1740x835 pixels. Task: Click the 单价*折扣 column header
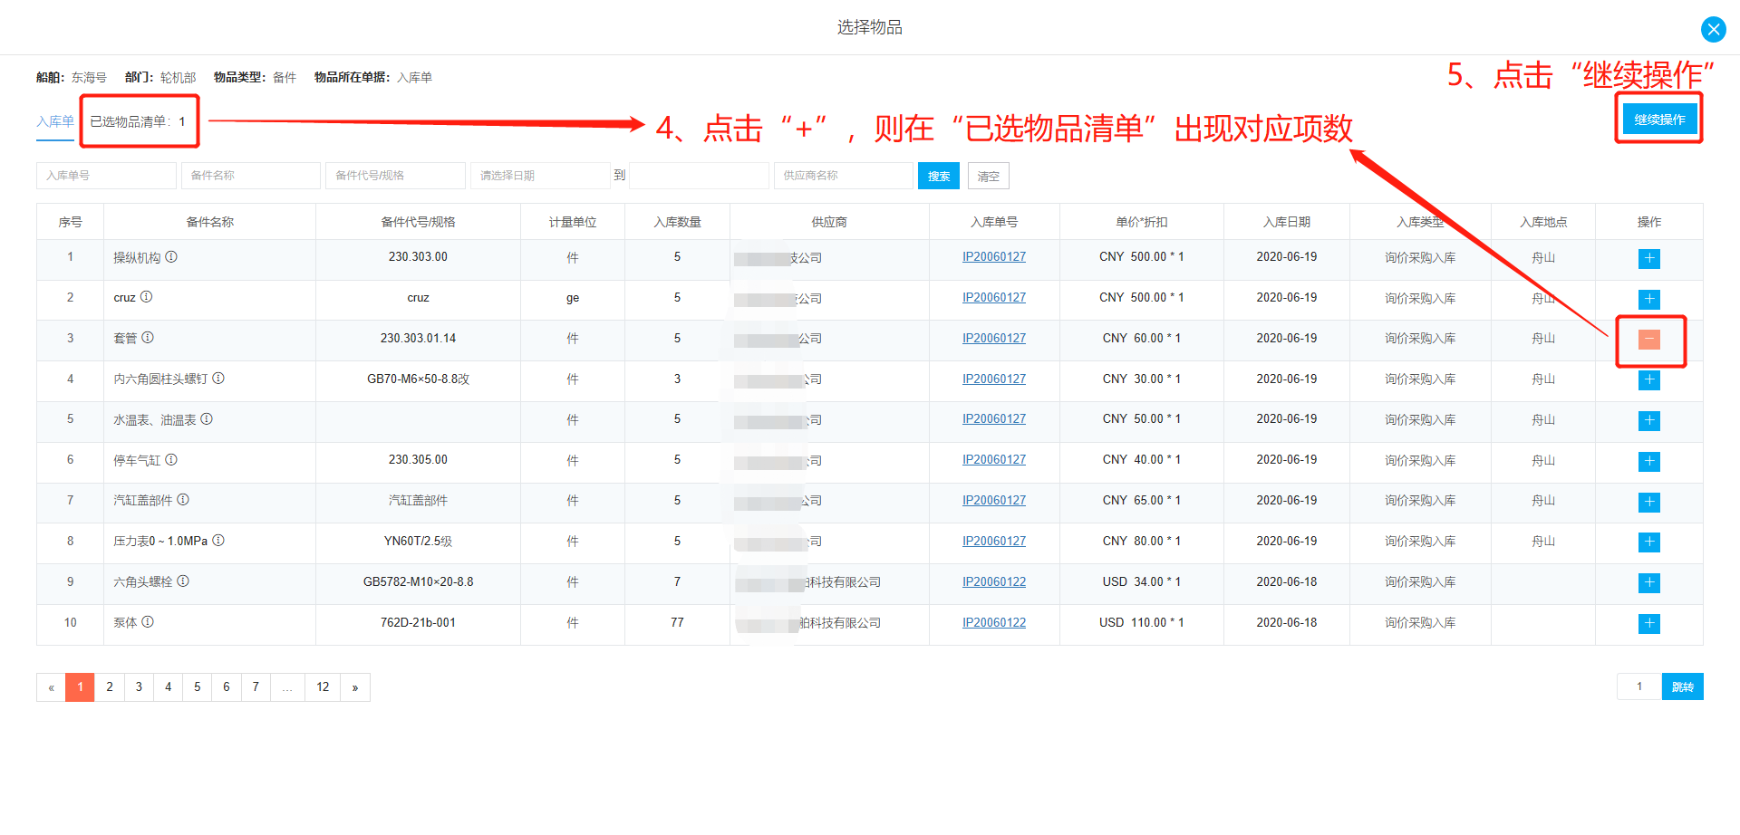1142,222
